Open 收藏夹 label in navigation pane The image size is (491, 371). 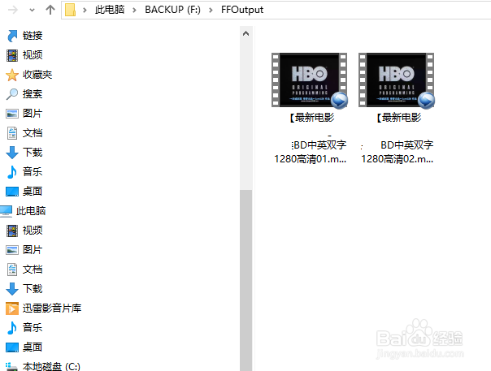coord(37,75)
